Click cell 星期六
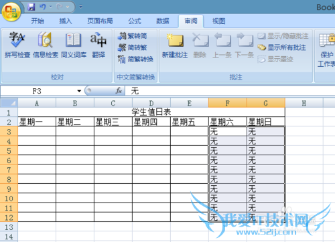Screen dimensions: 335x242 tap(228, 122)
